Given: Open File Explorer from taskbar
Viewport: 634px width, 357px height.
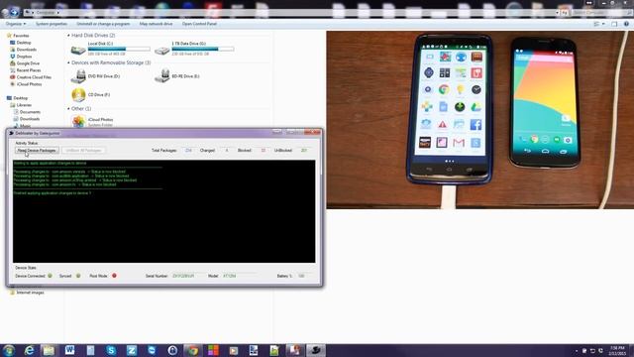Looking at the screenshot, I should (49, 350).
